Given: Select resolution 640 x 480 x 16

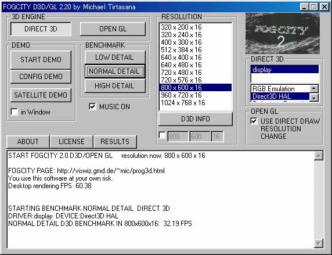Looking at the screenshot, I should pyautogui.click(x=196, y=65).
